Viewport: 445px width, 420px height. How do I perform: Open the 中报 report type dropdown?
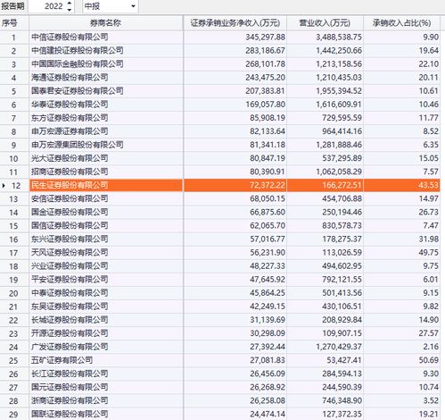(x=133, y=6)
